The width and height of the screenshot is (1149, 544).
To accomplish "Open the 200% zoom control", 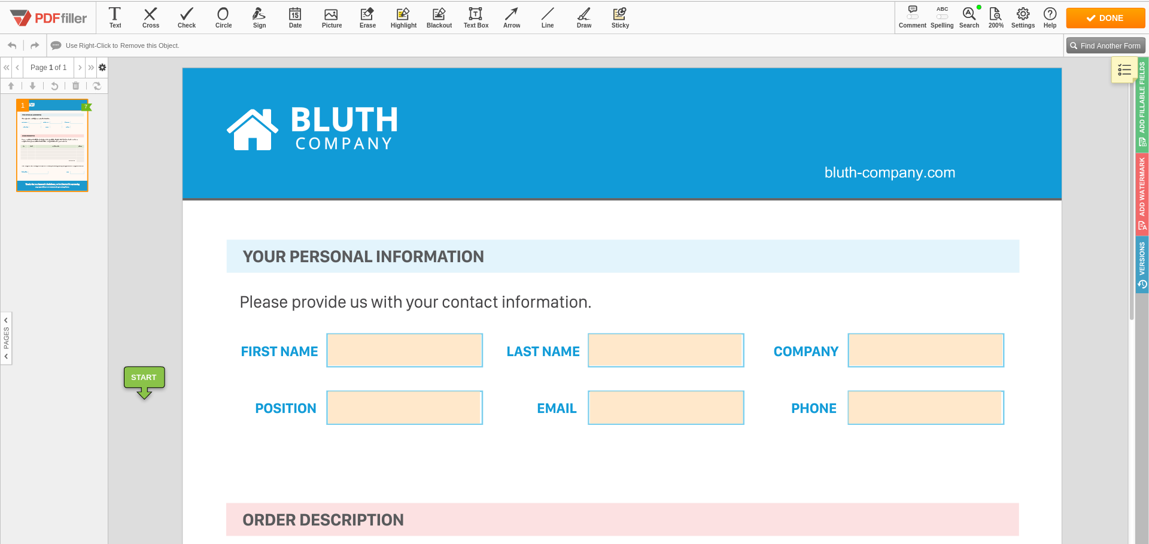I will click(996, 17).
